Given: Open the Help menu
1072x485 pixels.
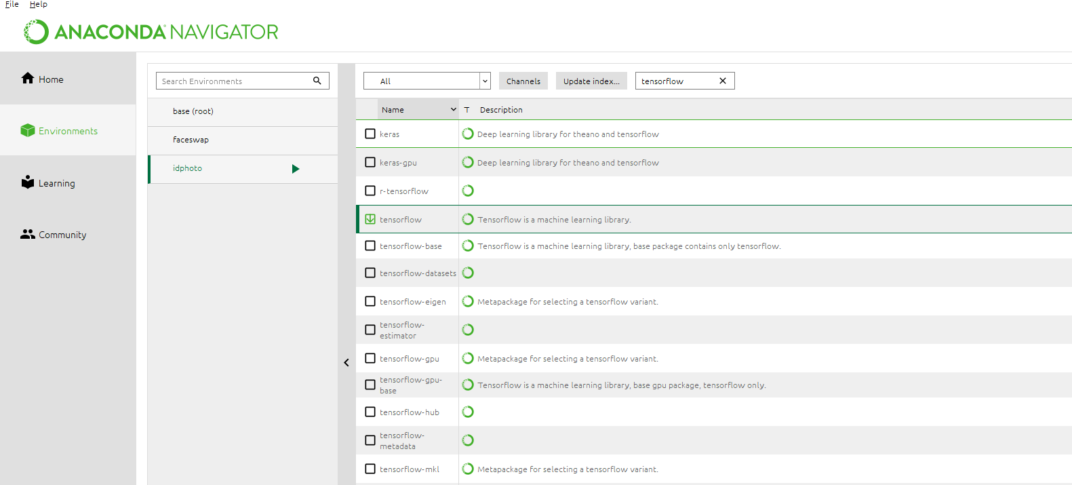Looking at the screenshot, I should point(39,4).
